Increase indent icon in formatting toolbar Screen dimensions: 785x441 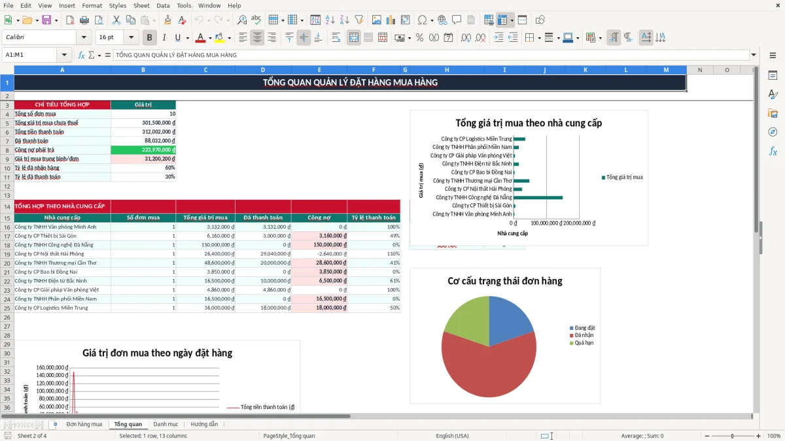[498, 37]
